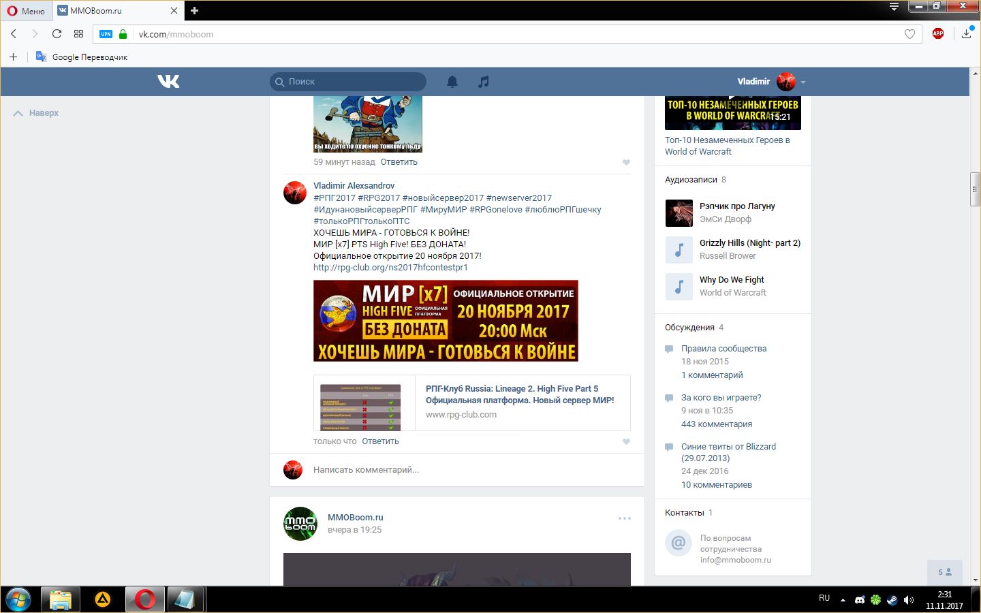
Task: Open rpg-club.org/ns2017hfcontestpr1 link
Action: [390, 268]
